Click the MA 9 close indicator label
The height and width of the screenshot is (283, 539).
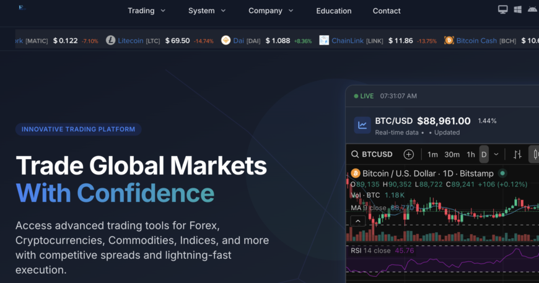(x=369, y=208)
